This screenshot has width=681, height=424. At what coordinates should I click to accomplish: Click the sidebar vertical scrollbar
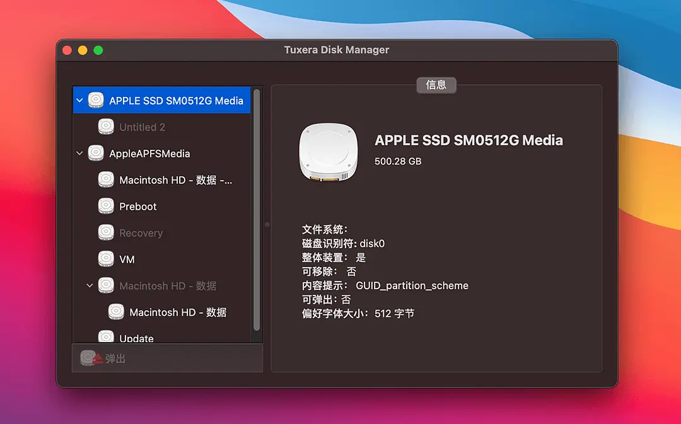257,210
